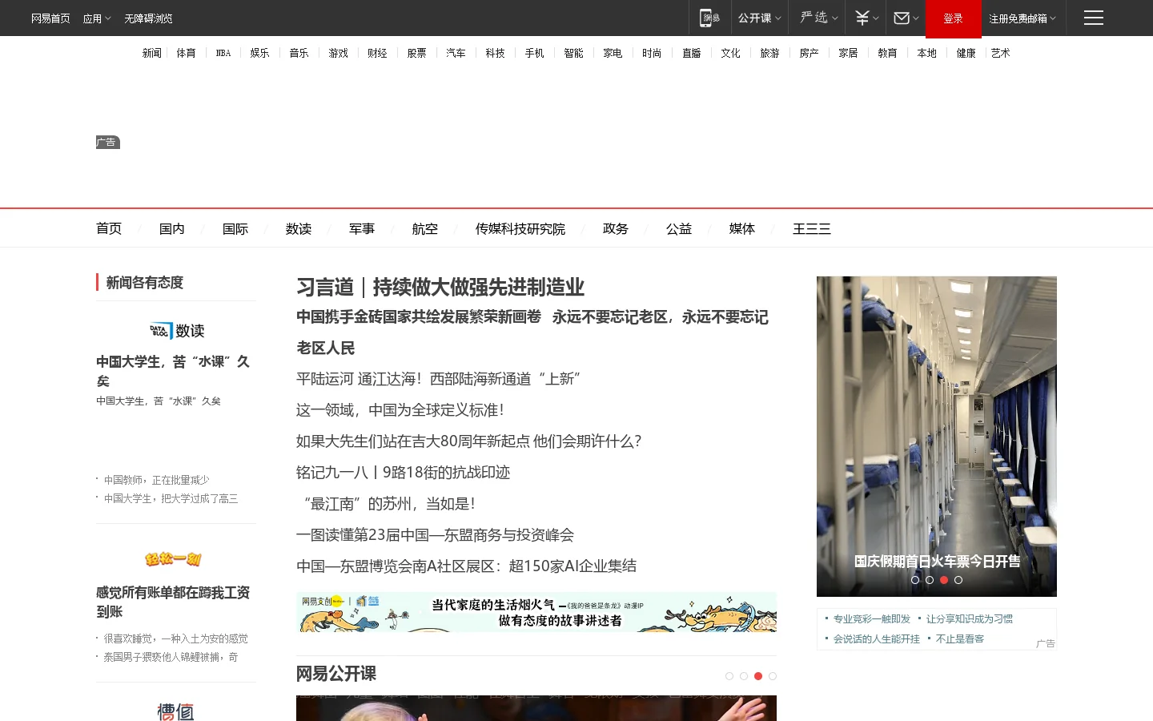Open the 媒体 tab
The image size is (1153, 721).
point(742,228)
